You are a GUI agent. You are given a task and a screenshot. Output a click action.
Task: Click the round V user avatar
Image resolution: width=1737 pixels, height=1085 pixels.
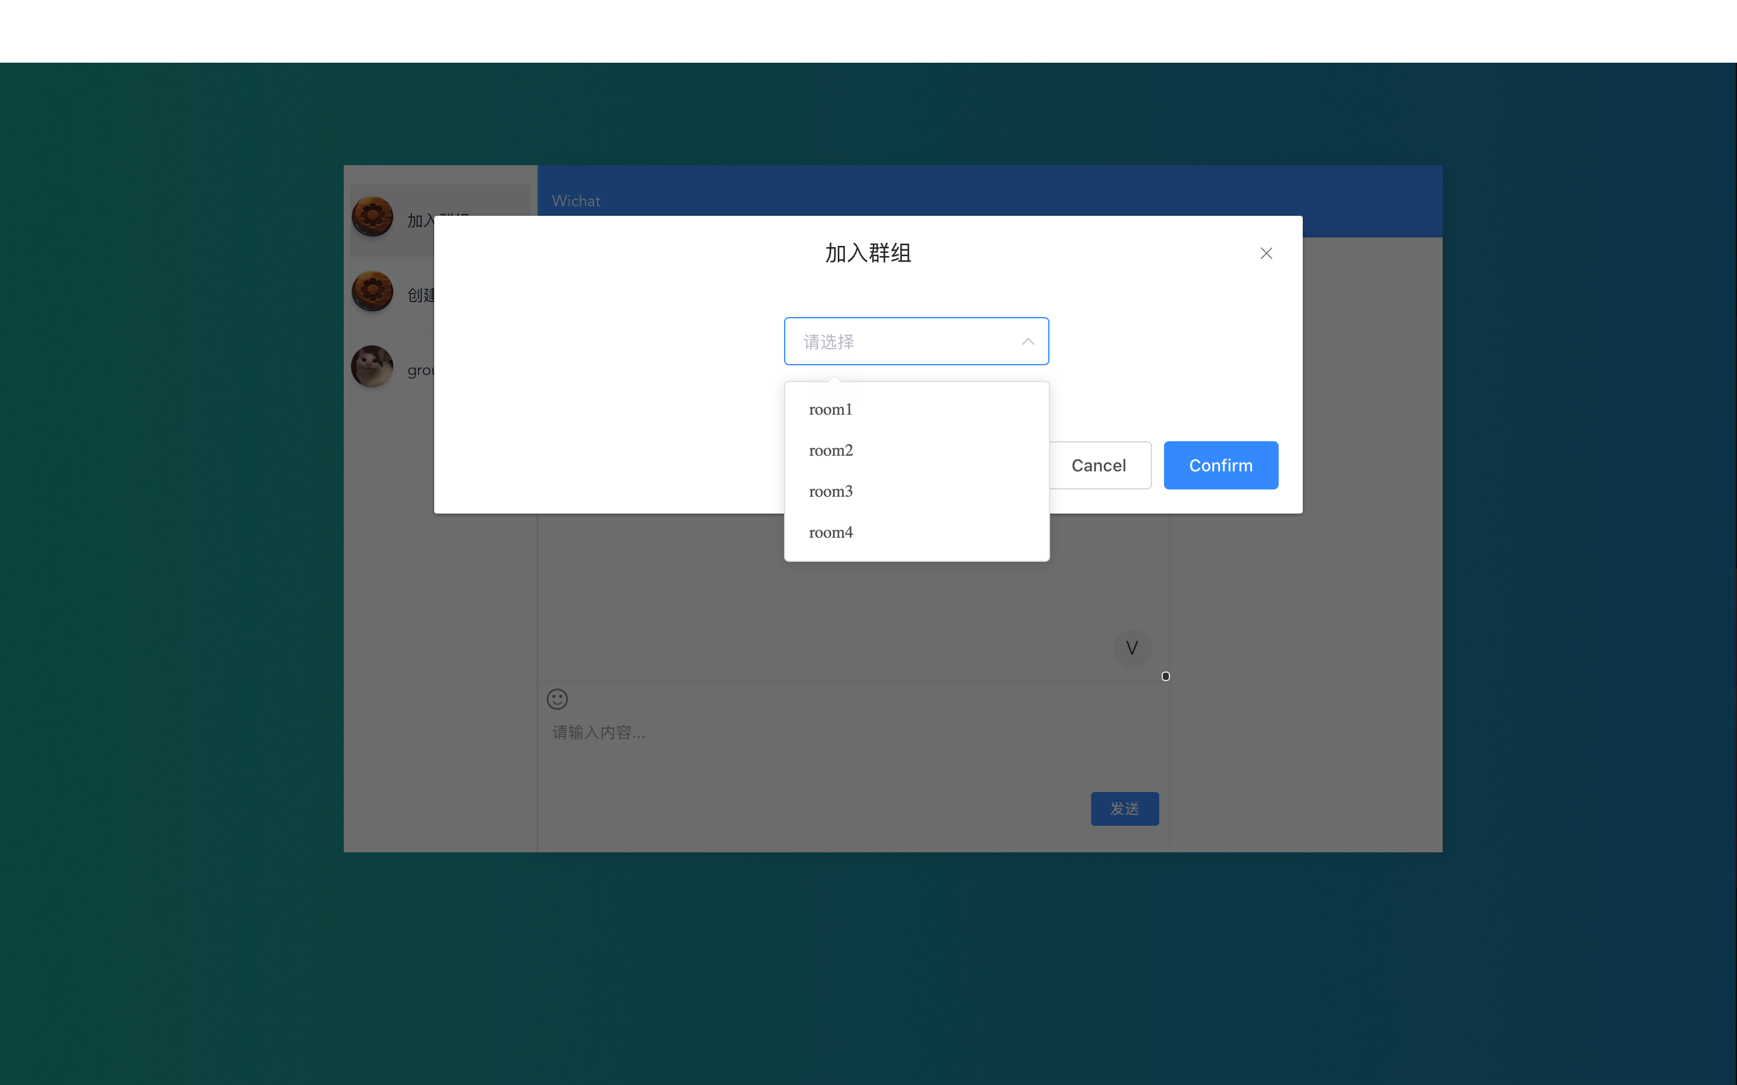[1132, 648]
